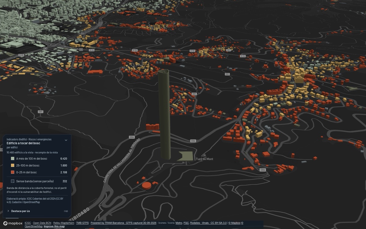Open the TMB GTFS link
This screenshot has height=229, width=366.
click(82, 223)
